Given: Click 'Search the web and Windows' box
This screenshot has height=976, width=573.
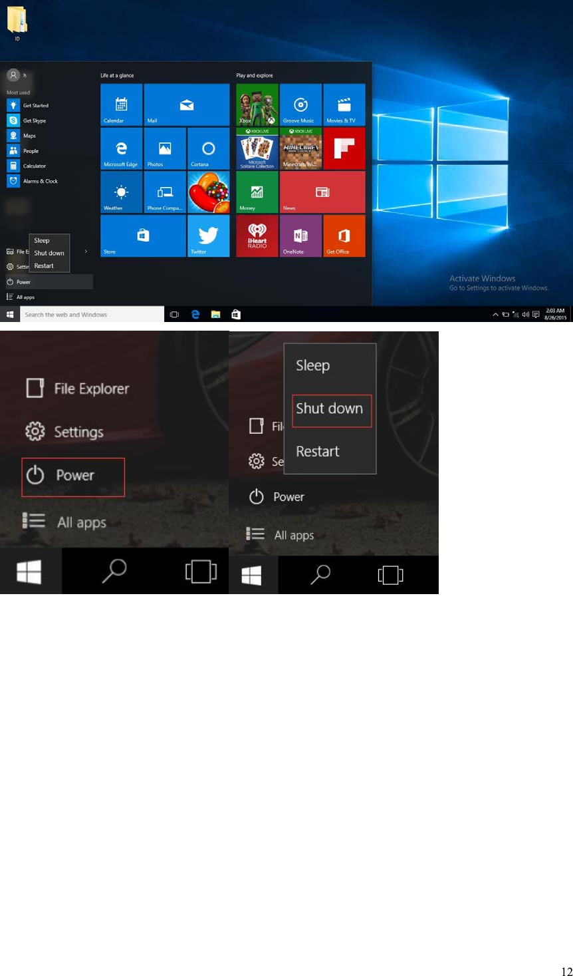Looking at the screenshot, I should click(92, 315).
